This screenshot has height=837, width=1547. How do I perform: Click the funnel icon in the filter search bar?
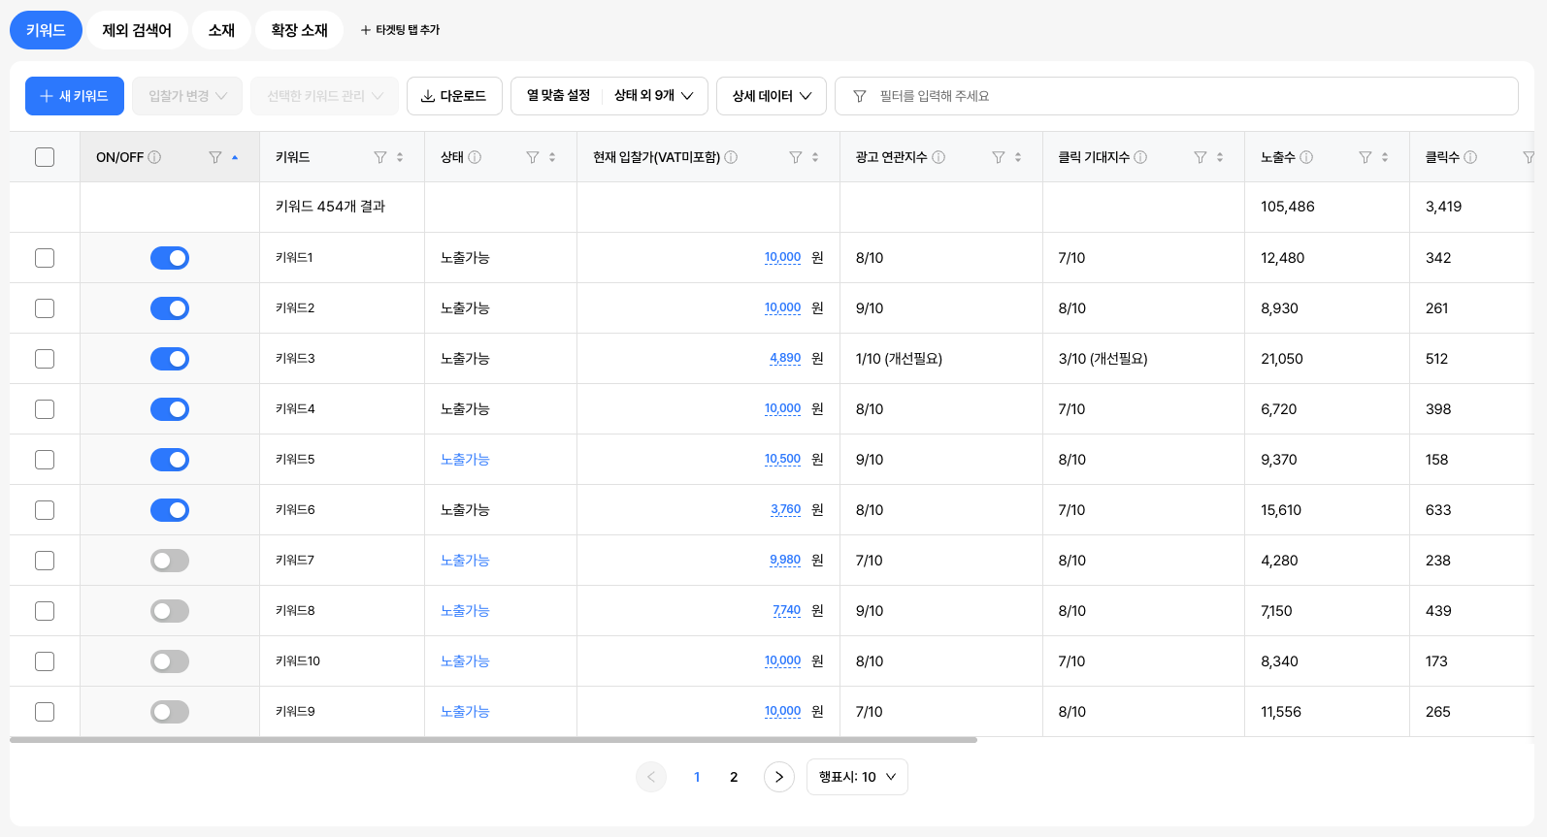[x=859, y=96]
